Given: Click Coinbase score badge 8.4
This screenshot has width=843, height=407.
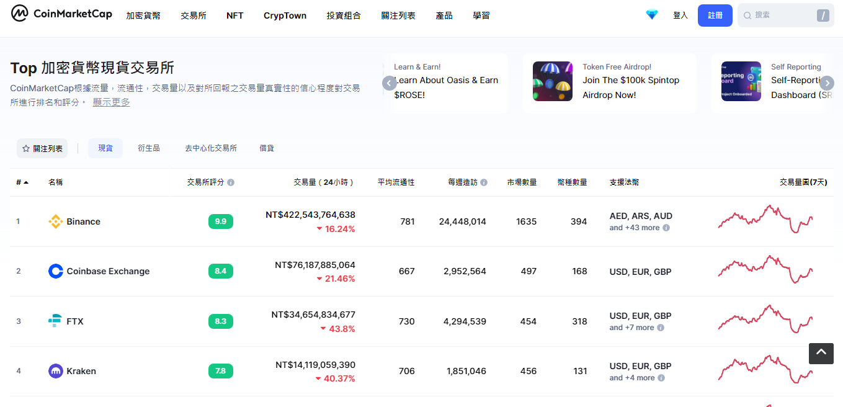Looking at the screenshot, I should 221,271.
